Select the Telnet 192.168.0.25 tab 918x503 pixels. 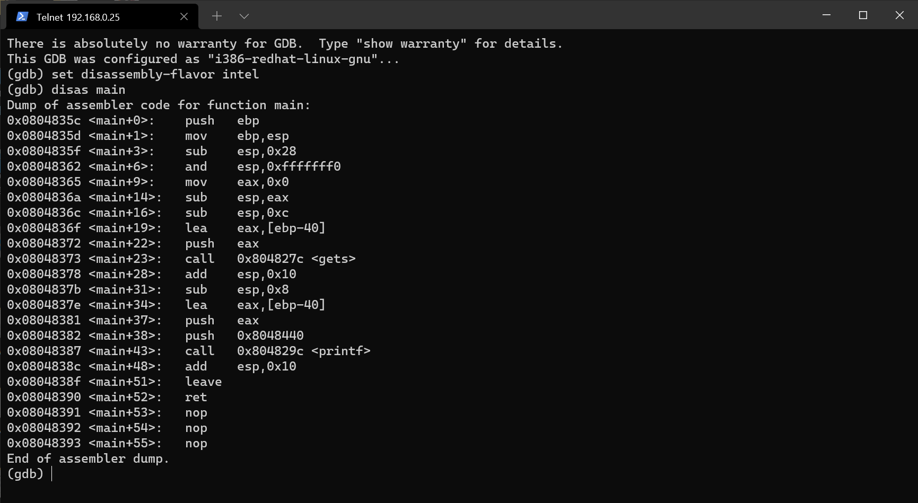click(x=102, y=16)
